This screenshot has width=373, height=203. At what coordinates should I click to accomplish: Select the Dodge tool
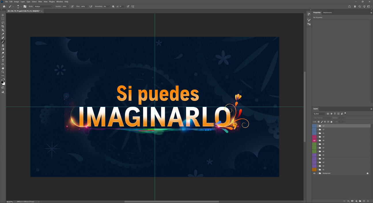click(3, 53)
